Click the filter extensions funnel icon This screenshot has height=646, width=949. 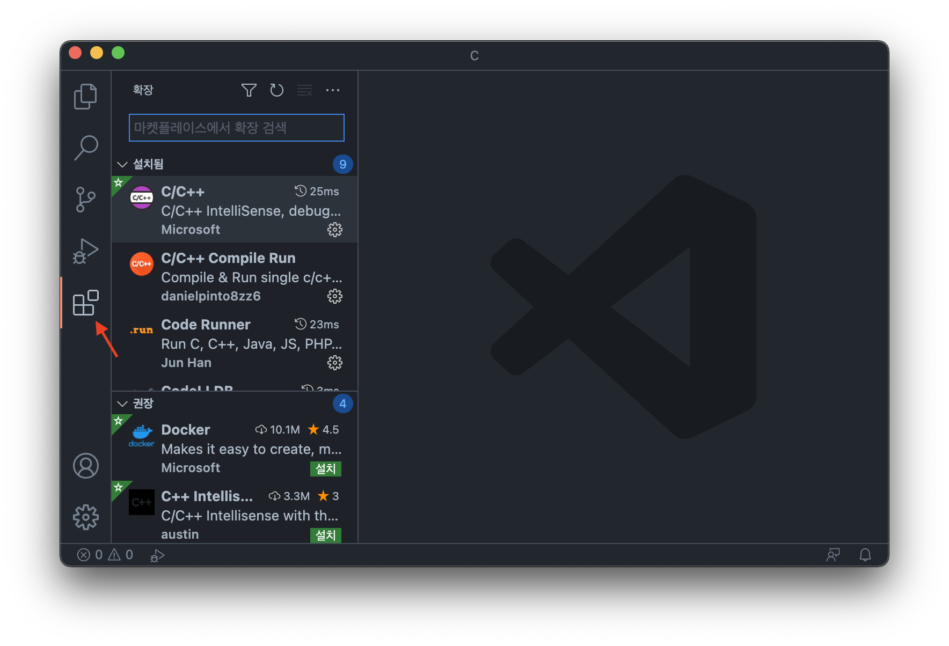click(x=249, y=90)
